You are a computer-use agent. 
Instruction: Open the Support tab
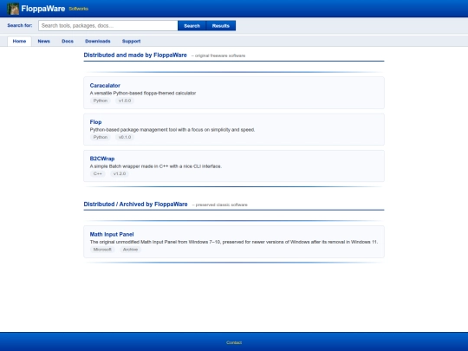[132, 42]
